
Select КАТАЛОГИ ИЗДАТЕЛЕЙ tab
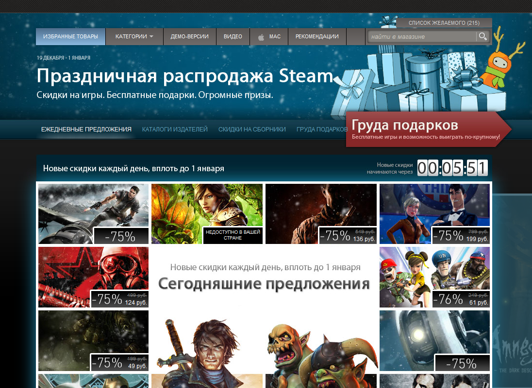click(175, 129)
